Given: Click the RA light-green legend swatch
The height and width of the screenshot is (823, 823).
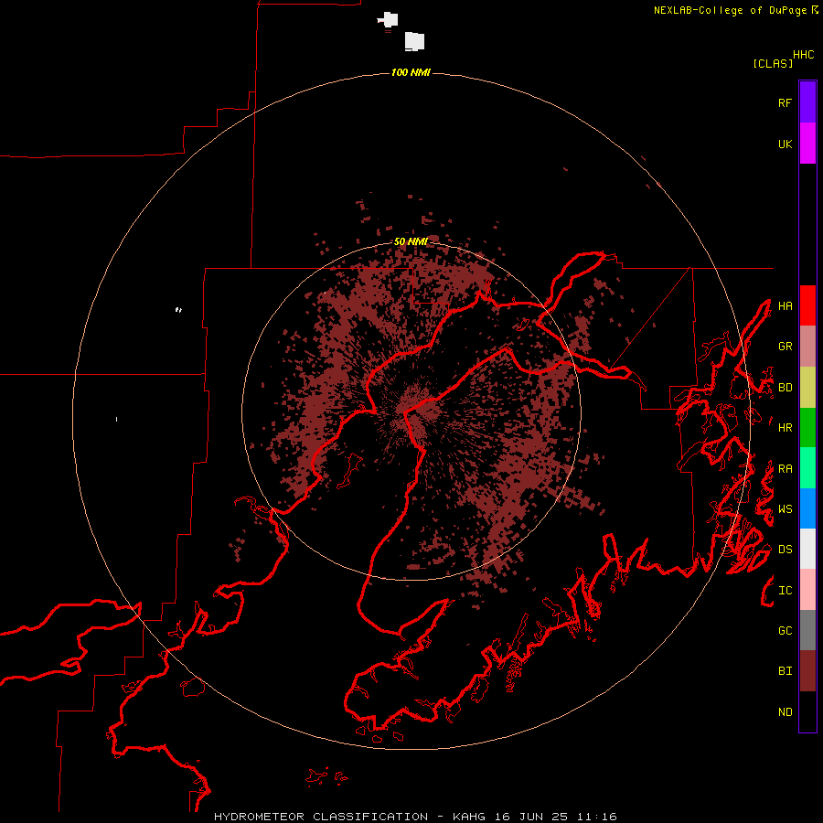Looking at the screenshot, I should click(x=807, y=468).
